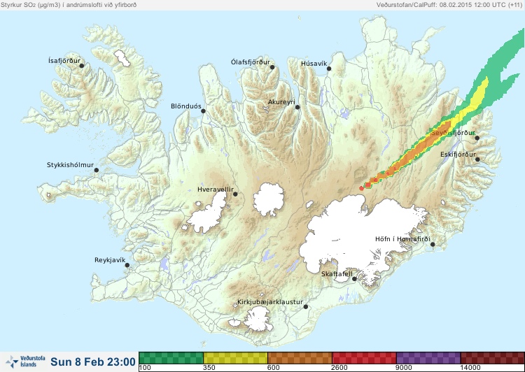Screen dimensions: 525x372
Task: Click the Hveravellir marker dot
Action: click(235, 194)
